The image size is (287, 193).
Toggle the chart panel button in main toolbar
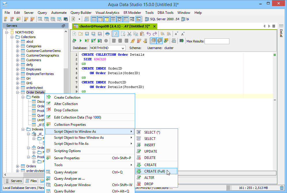138,19
